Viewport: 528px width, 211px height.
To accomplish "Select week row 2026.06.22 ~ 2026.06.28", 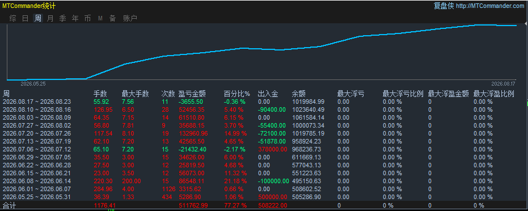I will [264, 165].
